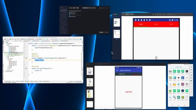Screen dimensions: 196x110
Task: Collapse the app module node in the project tree
Action: point(5,42)
